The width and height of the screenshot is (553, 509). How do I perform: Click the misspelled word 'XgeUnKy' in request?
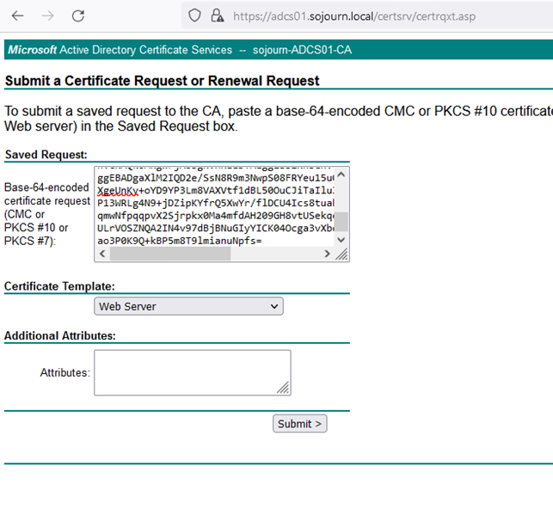(118, 191)
